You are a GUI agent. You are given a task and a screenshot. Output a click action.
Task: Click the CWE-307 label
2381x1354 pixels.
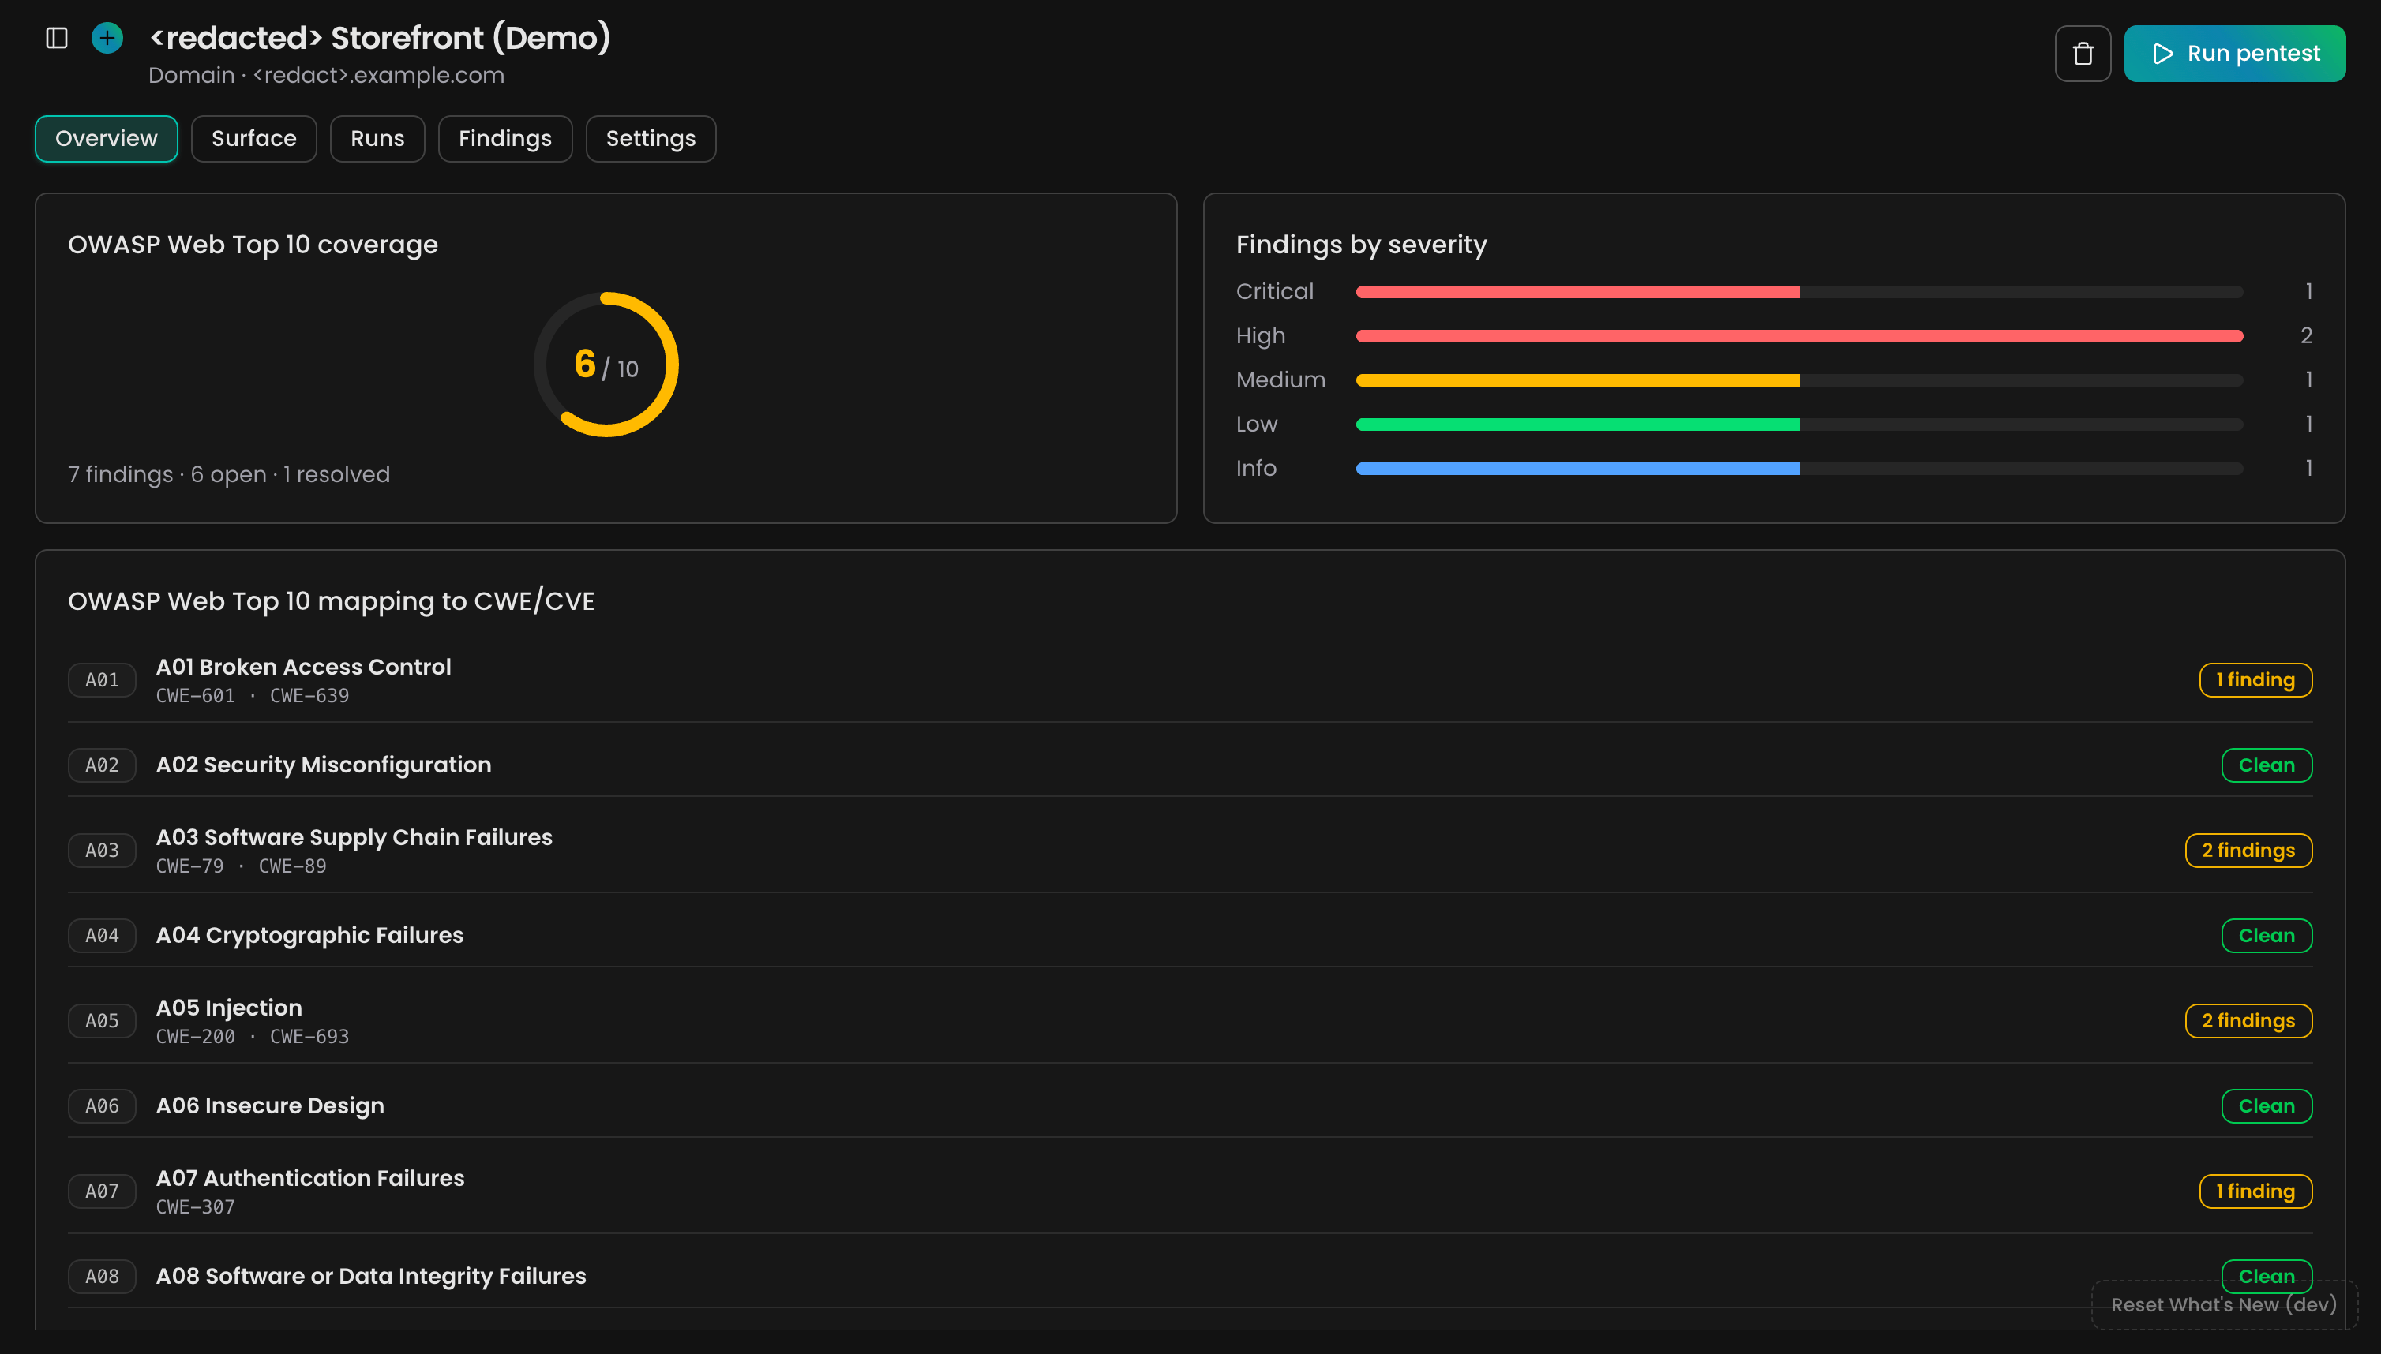point(196,1207)
